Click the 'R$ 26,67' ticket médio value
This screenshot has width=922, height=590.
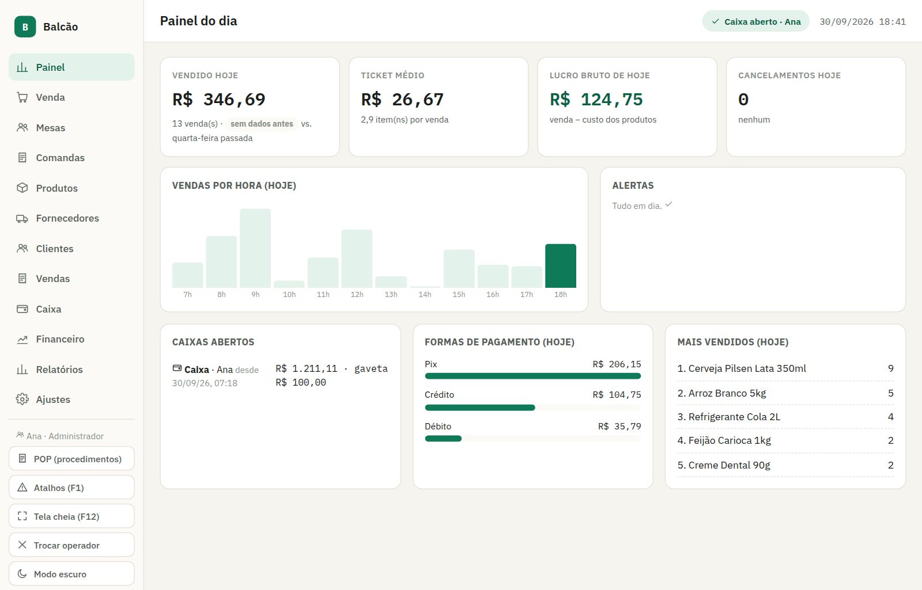click(x=402, y=100)
